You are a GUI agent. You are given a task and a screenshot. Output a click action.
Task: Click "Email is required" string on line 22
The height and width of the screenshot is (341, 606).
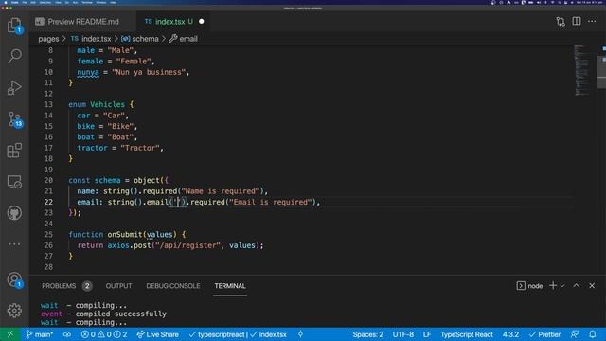click(x=270, y=202)
